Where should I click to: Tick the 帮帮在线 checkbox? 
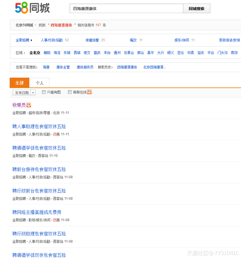pyautogui.click(x=70, y=92)
